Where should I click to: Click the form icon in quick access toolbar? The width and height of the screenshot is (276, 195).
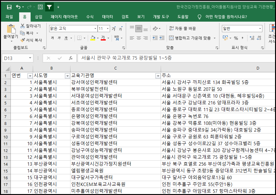pos(40,7)
